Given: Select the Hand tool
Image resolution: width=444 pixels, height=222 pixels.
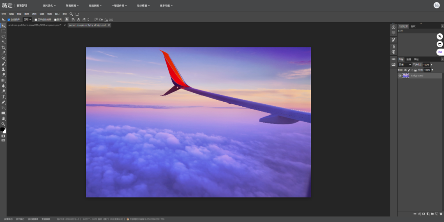Looking at the screenshot, I should click(x=3, y=118).
